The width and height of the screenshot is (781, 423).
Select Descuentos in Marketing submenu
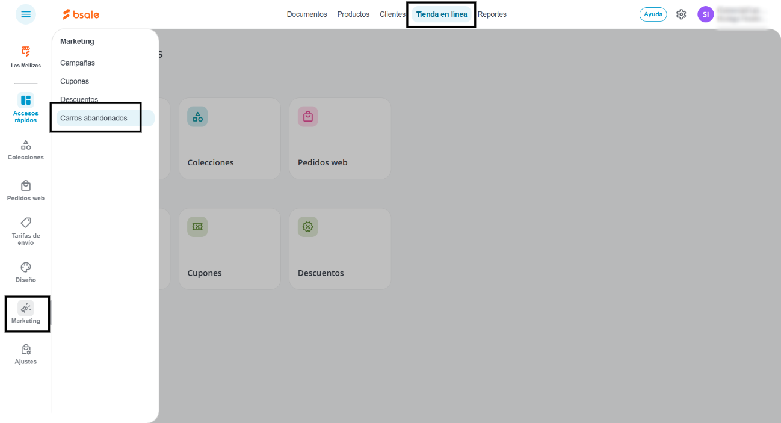click(x=79, y=100)
